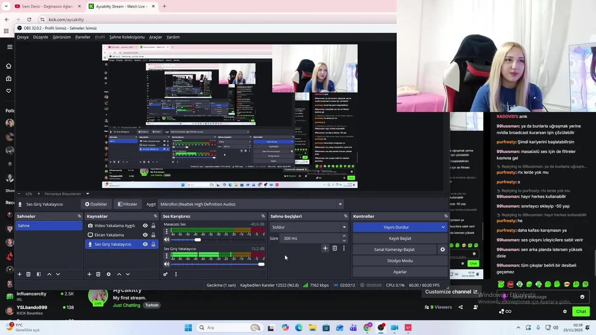Open the Dosya menu in OBS

click(23, 37)
